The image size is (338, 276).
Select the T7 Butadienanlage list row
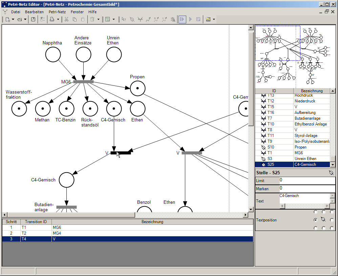pyautogui.click(x=293, y=118)
